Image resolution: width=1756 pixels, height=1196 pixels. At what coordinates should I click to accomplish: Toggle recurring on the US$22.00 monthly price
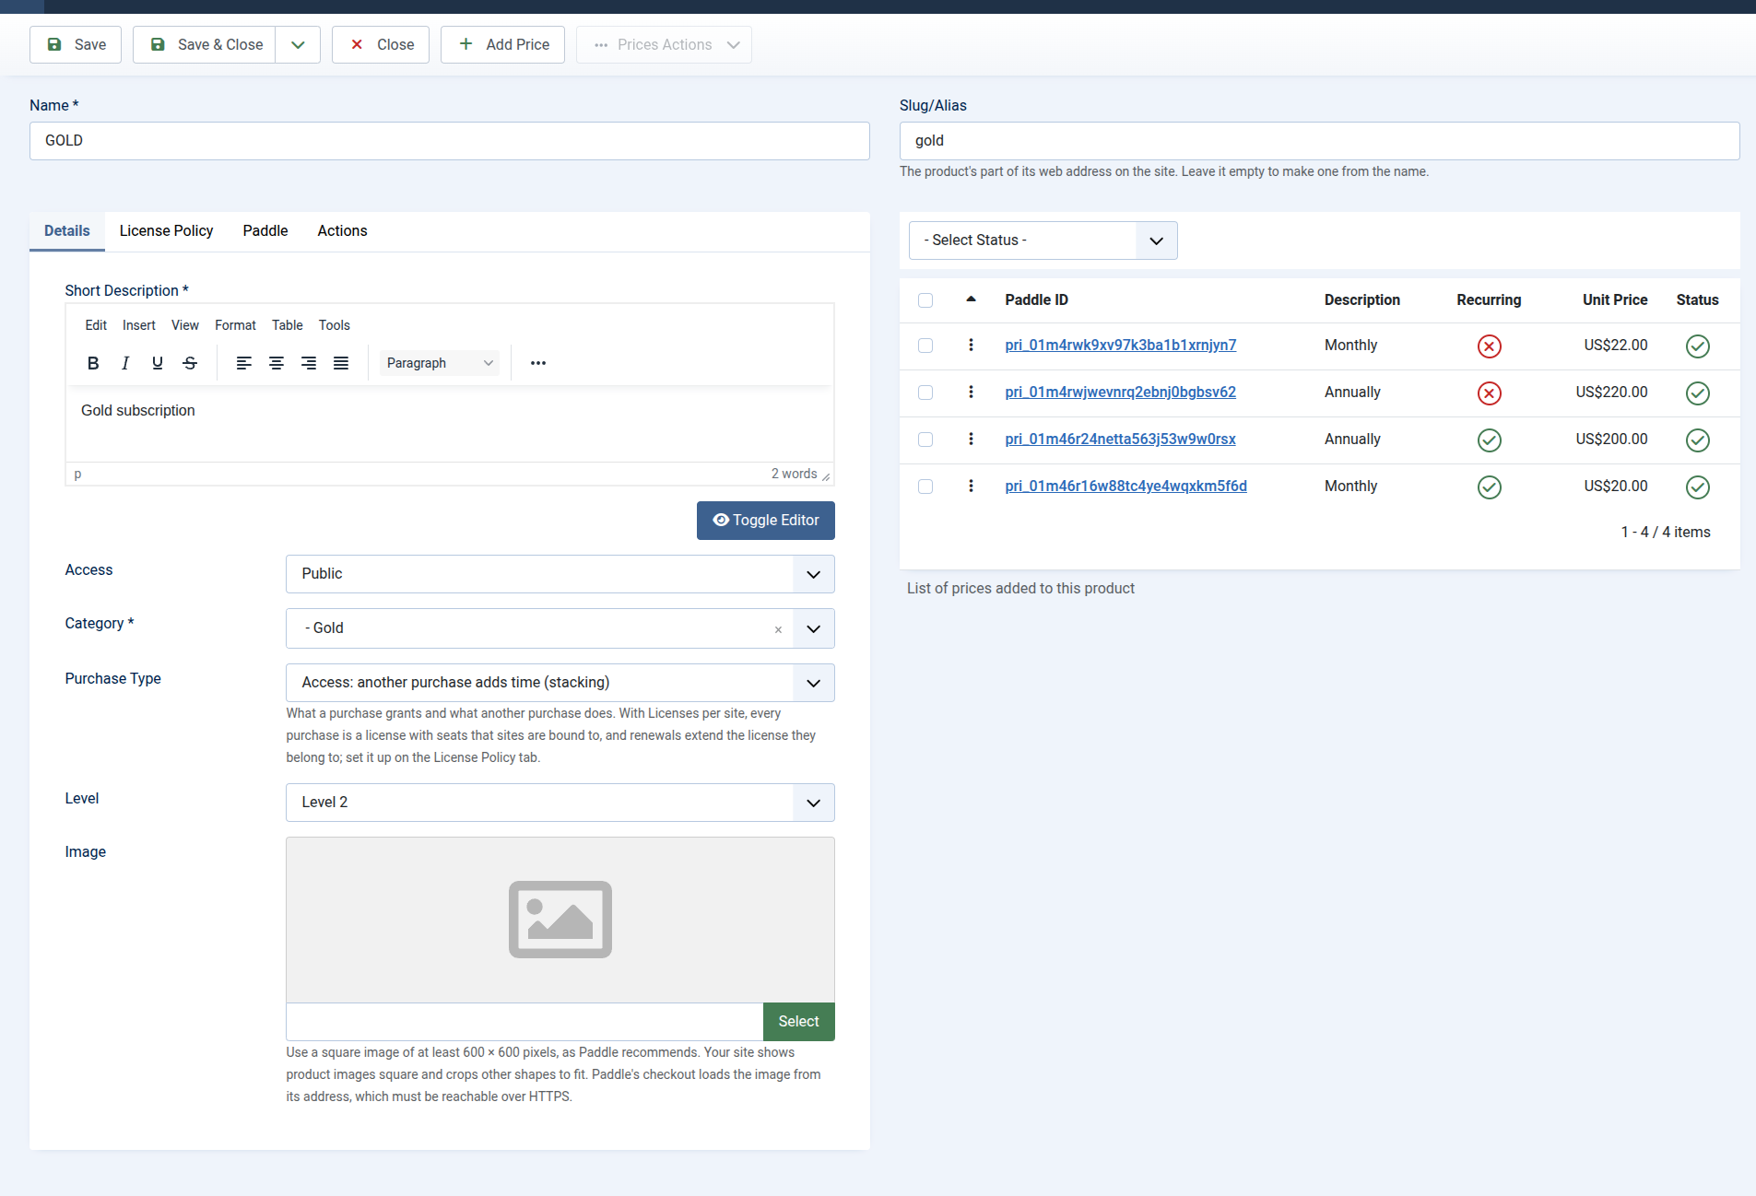click(x=1490, y=346)
